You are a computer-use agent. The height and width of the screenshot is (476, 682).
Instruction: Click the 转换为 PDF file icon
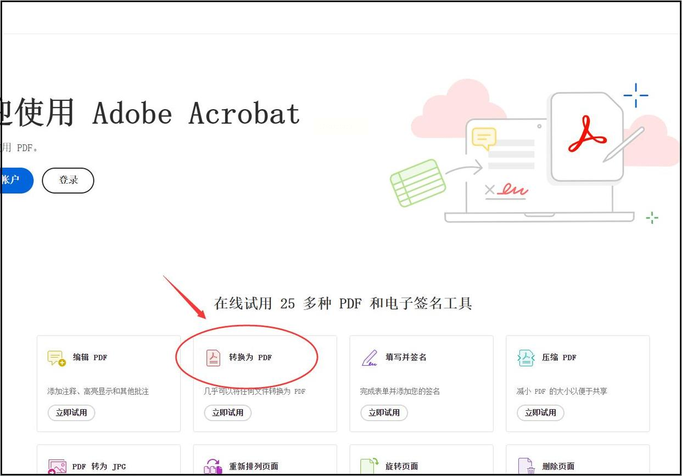pyautogui.click(x=213, y=358)
